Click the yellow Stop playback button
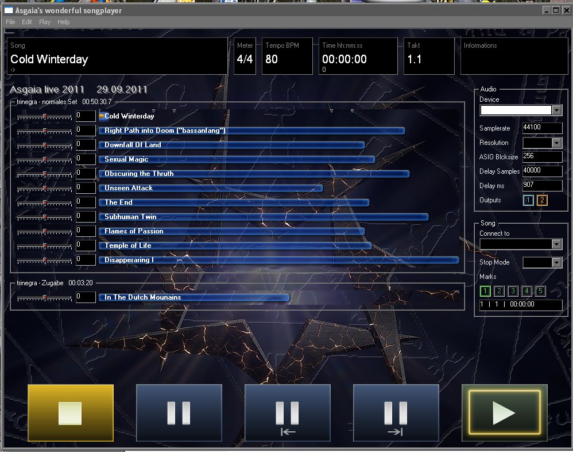The height and width of the screenshot is (452, 573). [x=71, y=412]
